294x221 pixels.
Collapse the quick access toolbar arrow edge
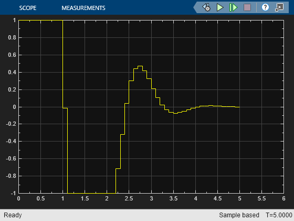(195, 7)
